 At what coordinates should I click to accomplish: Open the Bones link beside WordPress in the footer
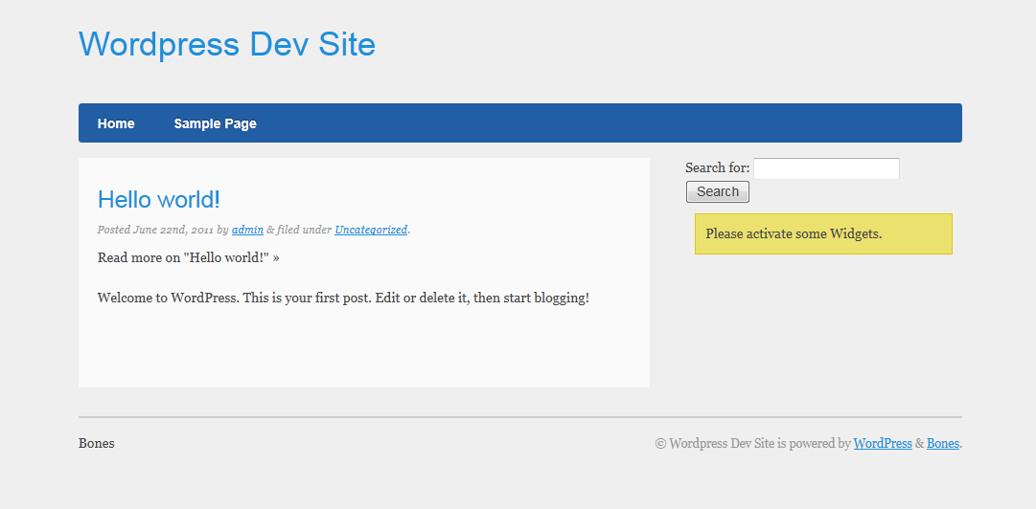pyautogui.click(x=942, y=443)
